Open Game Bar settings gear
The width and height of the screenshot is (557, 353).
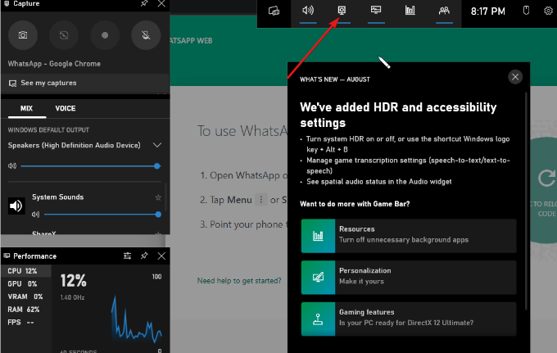coord(549,11)
